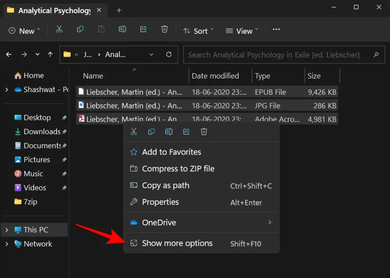Open Properties from the context menu
This screenshot has height=278, width=390.
pyautogui.click(x=201, y=202)
